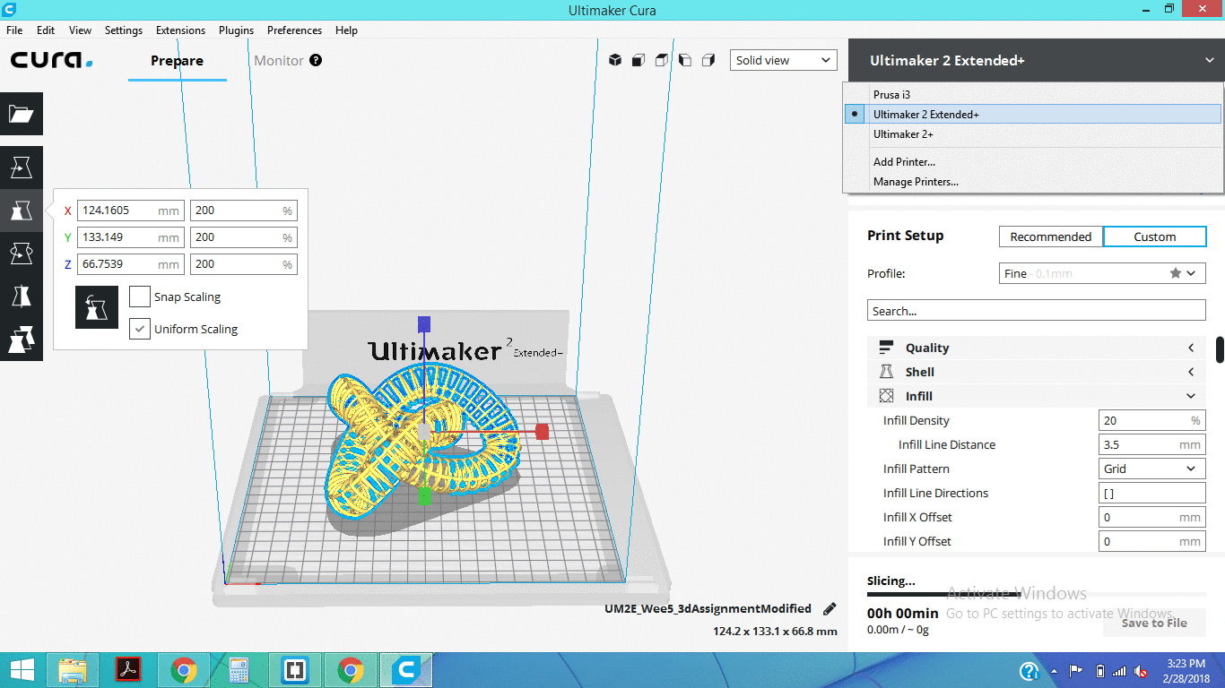Switch to front camera view icon

click(x=639, y=60)
